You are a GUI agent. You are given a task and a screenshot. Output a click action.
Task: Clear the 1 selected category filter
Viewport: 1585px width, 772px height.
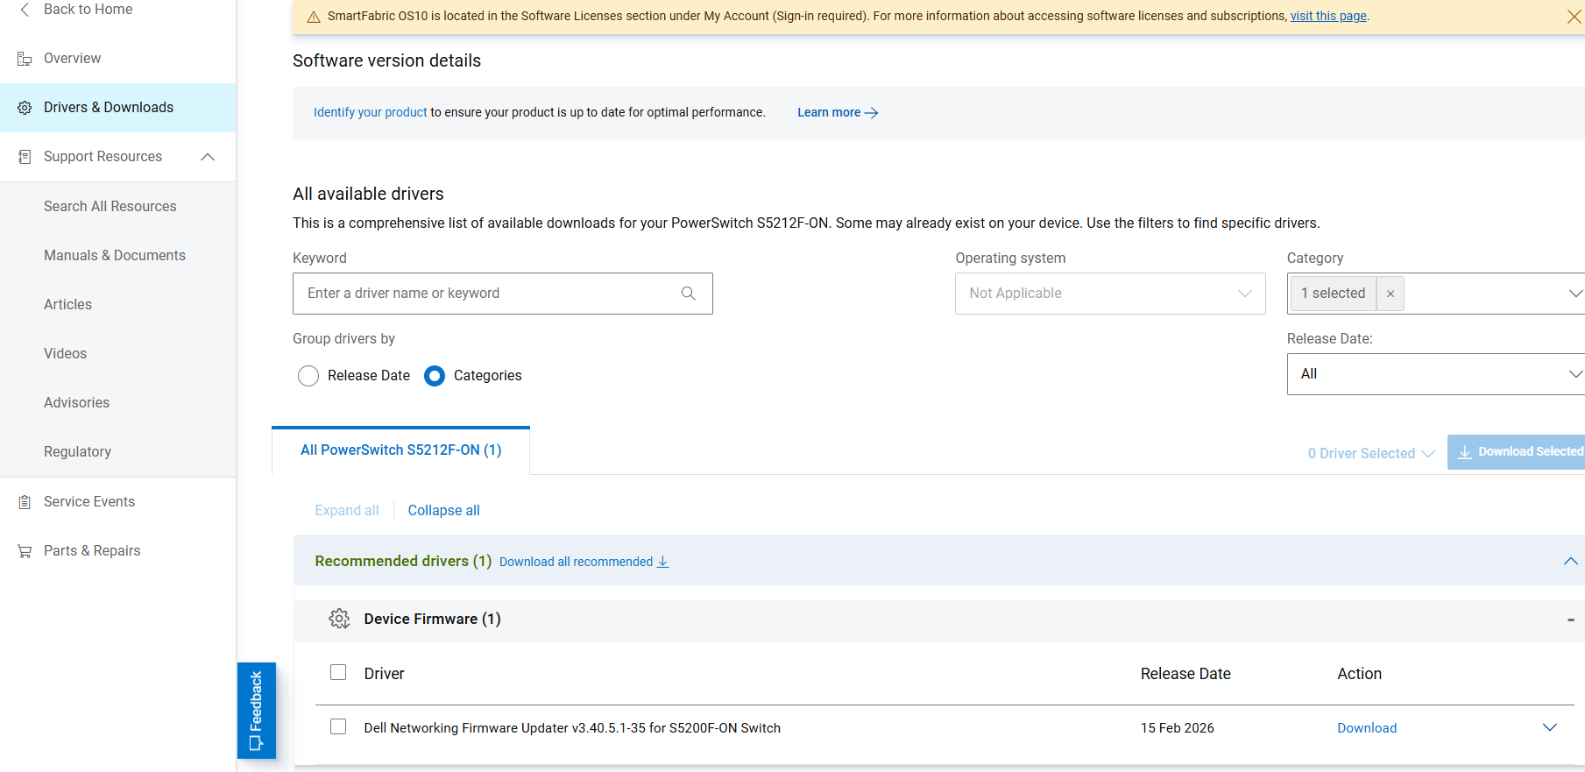[x=1390, y=294]
